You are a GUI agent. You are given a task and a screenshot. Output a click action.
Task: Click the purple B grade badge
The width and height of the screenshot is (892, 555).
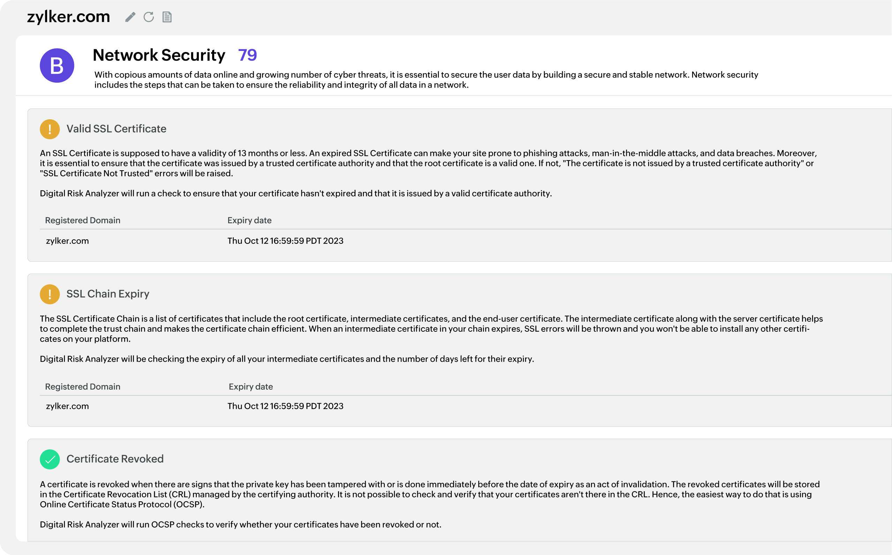click(57, 66)
